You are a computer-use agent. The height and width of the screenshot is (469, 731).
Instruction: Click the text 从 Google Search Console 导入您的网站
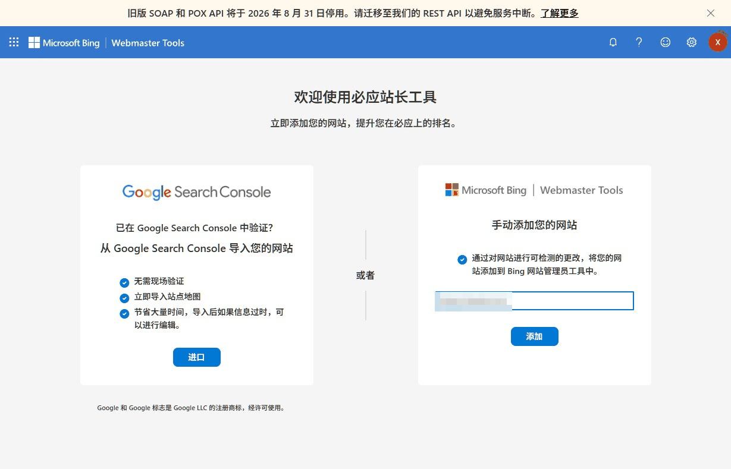(197, 248)
